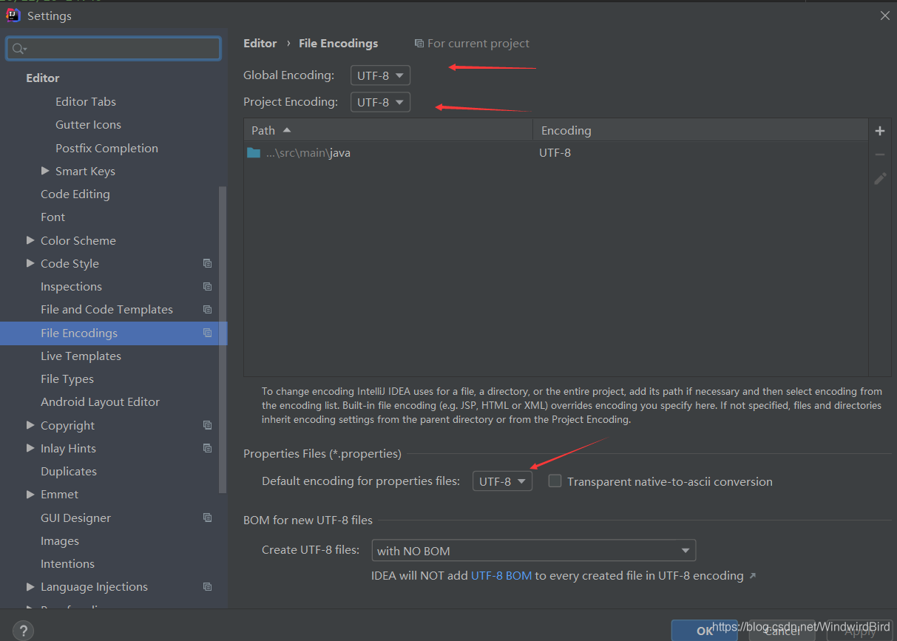
Task: Click project-level icon beside GUI Designer
Action: click(207, 518)
